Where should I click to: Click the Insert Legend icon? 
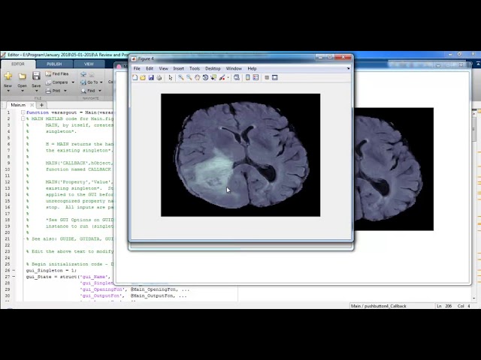pyautogui.click(x=256, y=78)
